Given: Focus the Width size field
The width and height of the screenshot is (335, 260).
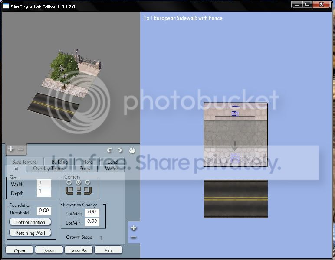Looking at the screenshot, I should (44, 183).
